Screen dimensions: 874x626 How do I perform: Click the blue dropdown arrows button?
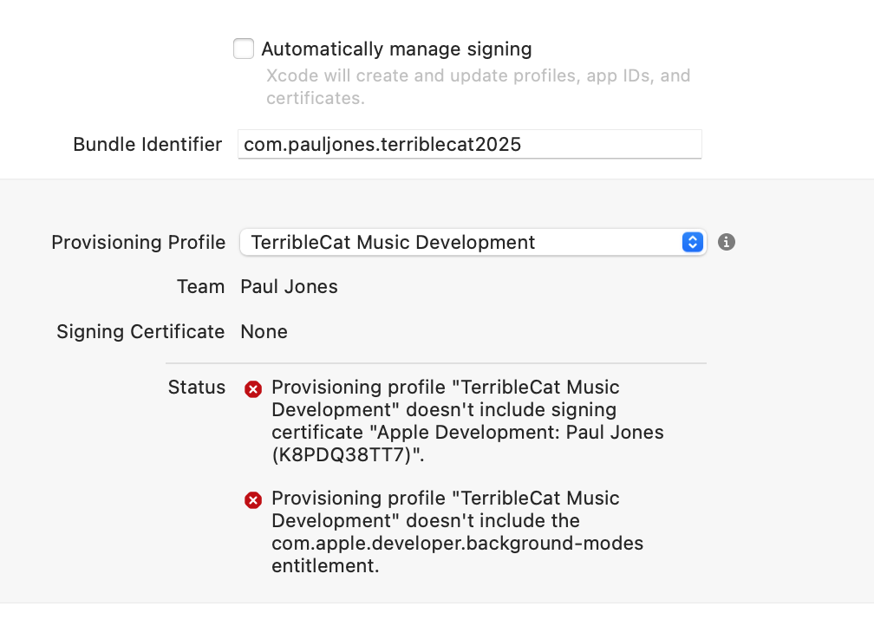click(692, 242)
